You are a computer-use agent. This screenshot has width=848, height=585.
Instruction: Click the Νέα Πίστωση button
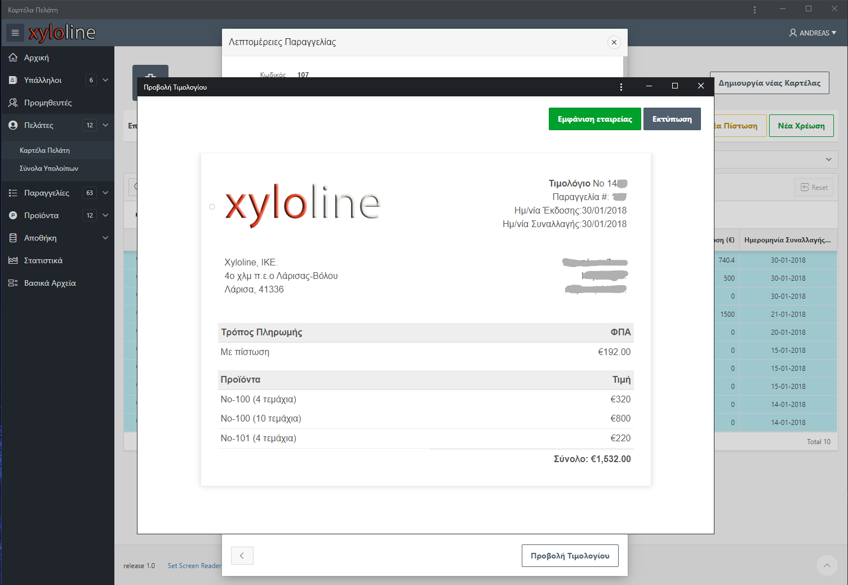click(x=740, y=126)
